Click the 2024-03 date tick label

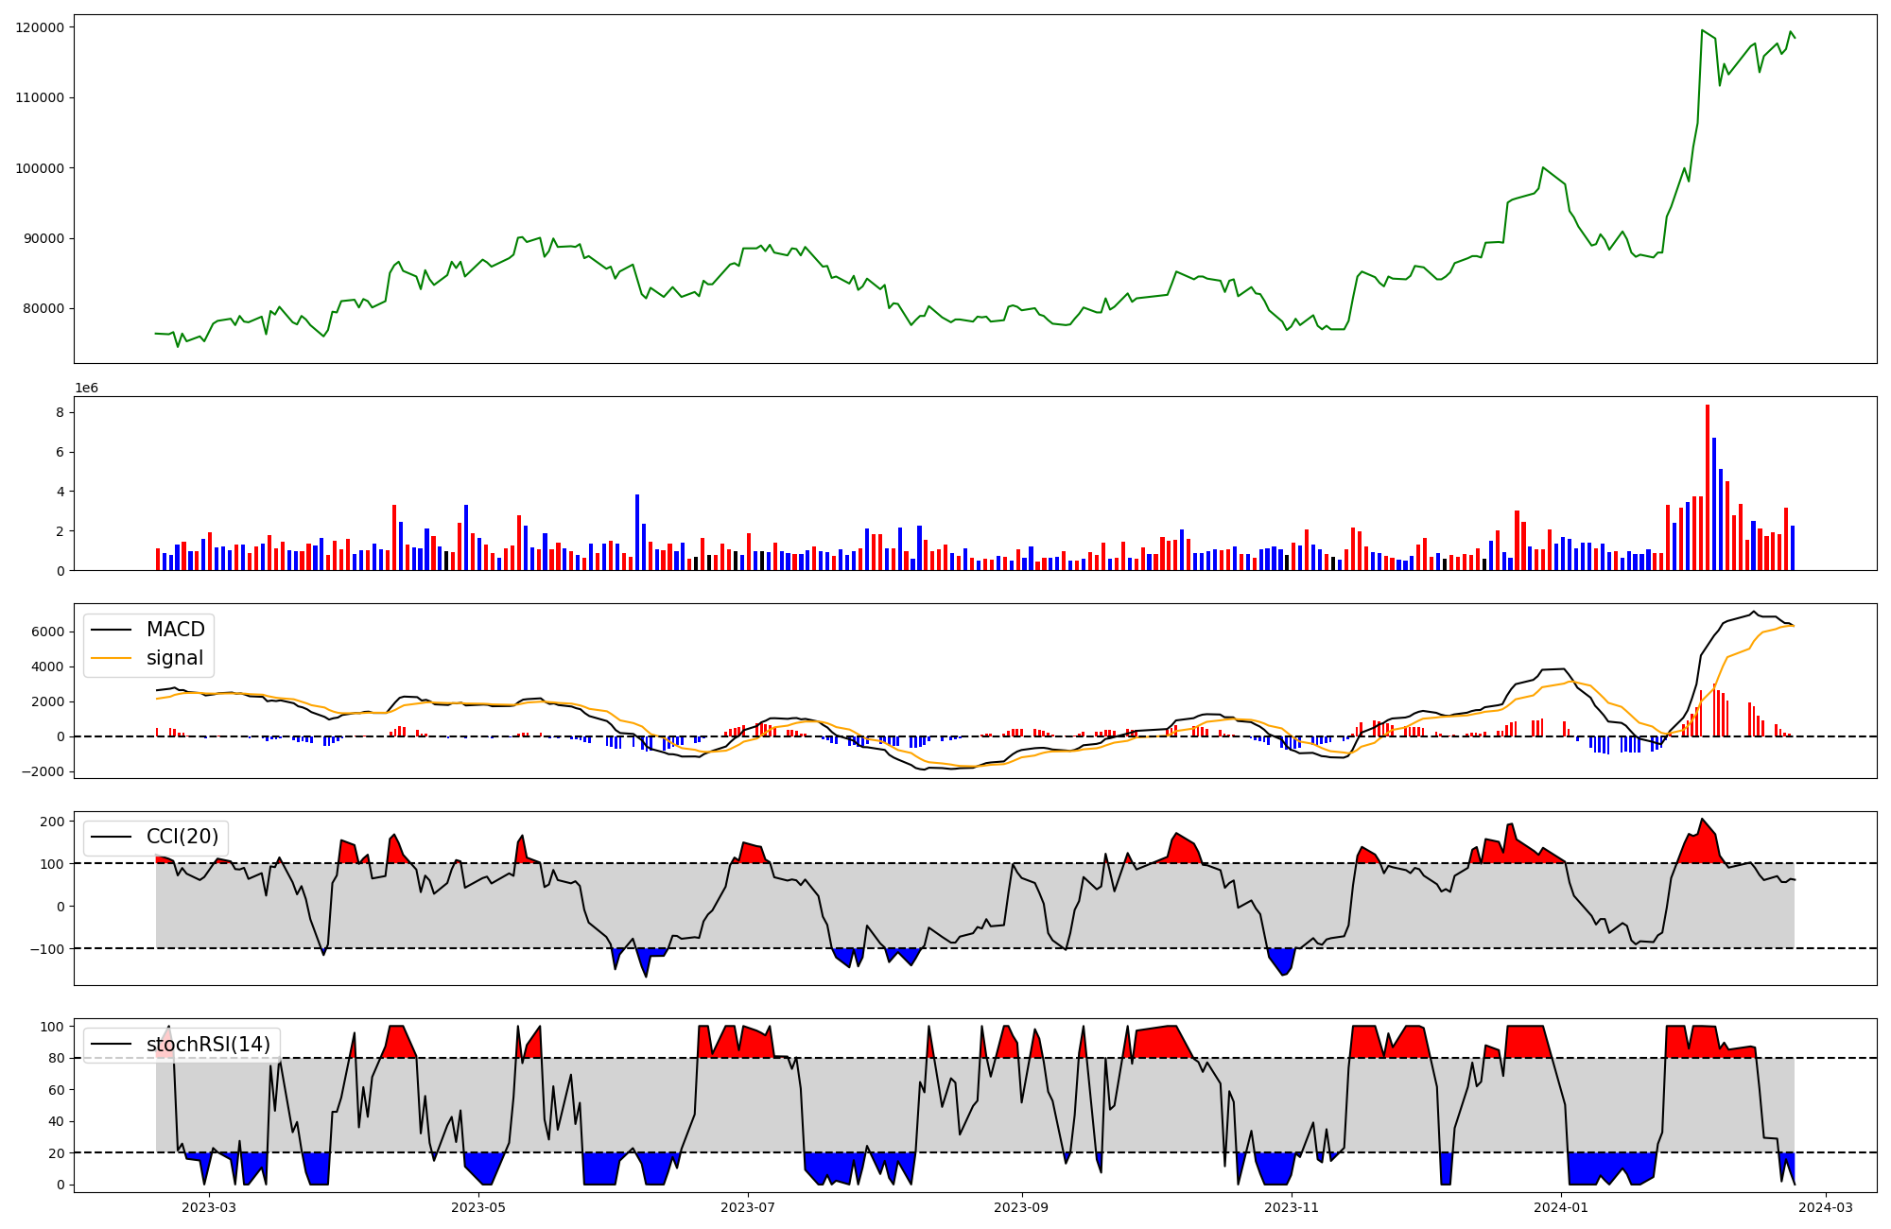(1826, 1207)
